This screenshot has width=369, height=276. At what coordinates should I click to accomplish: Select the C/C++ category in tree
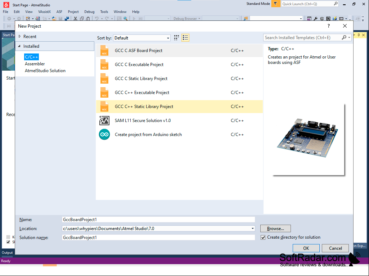click(x=31, y=57)
